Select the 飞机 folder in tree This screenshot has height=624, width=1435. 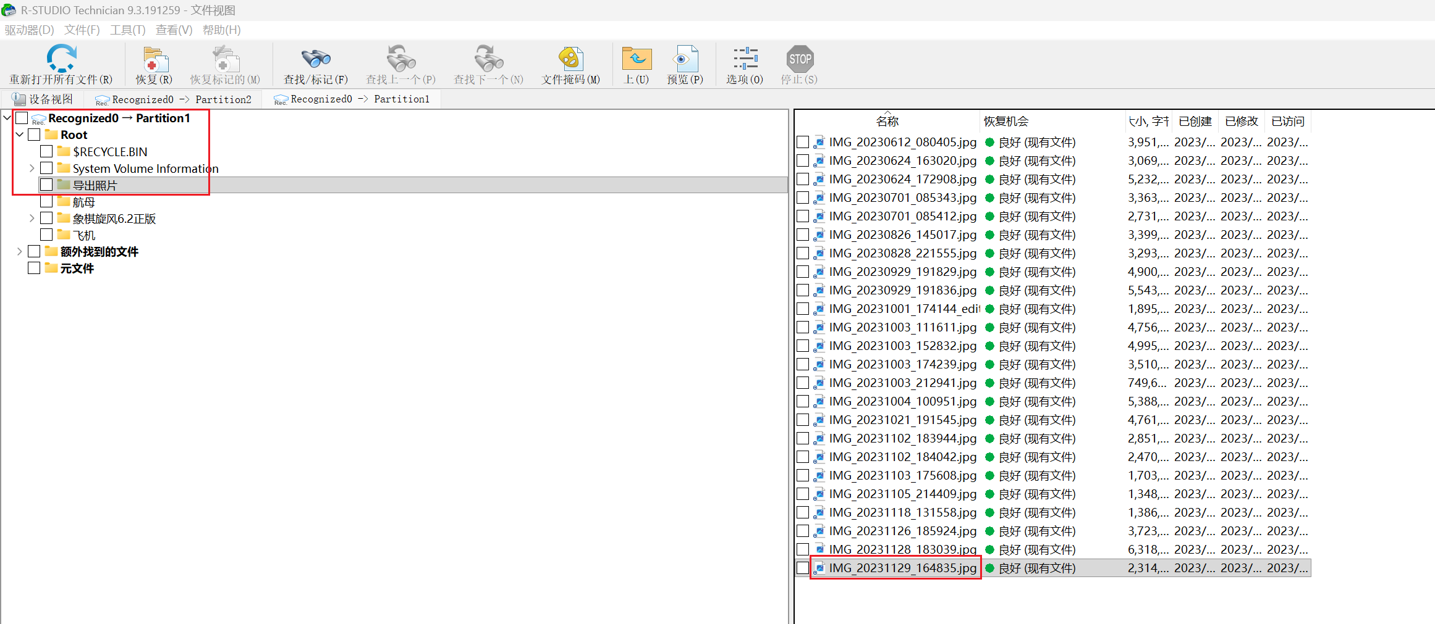pyautogui.click(x=84, y=235)
